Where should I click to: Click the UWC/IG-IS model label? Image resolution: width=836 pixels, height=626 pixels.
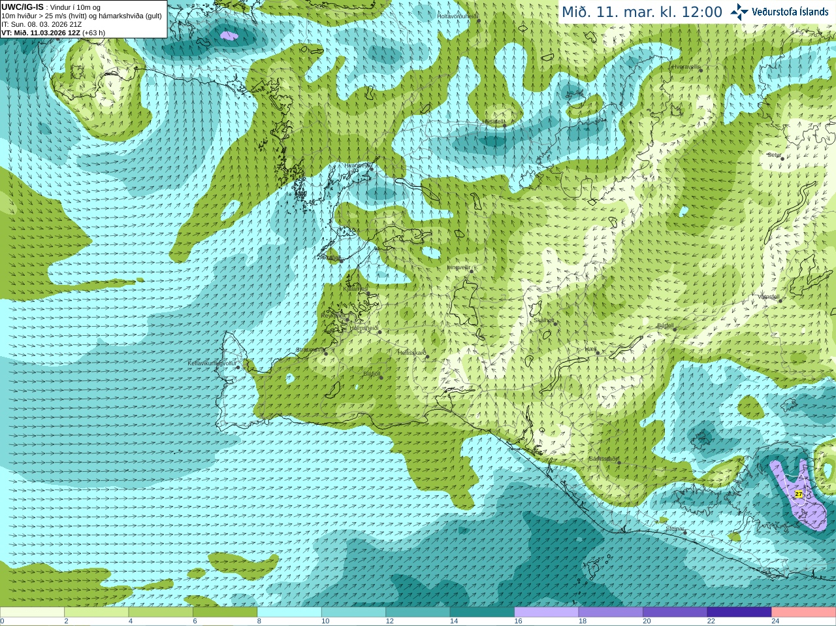pos(23,7)
